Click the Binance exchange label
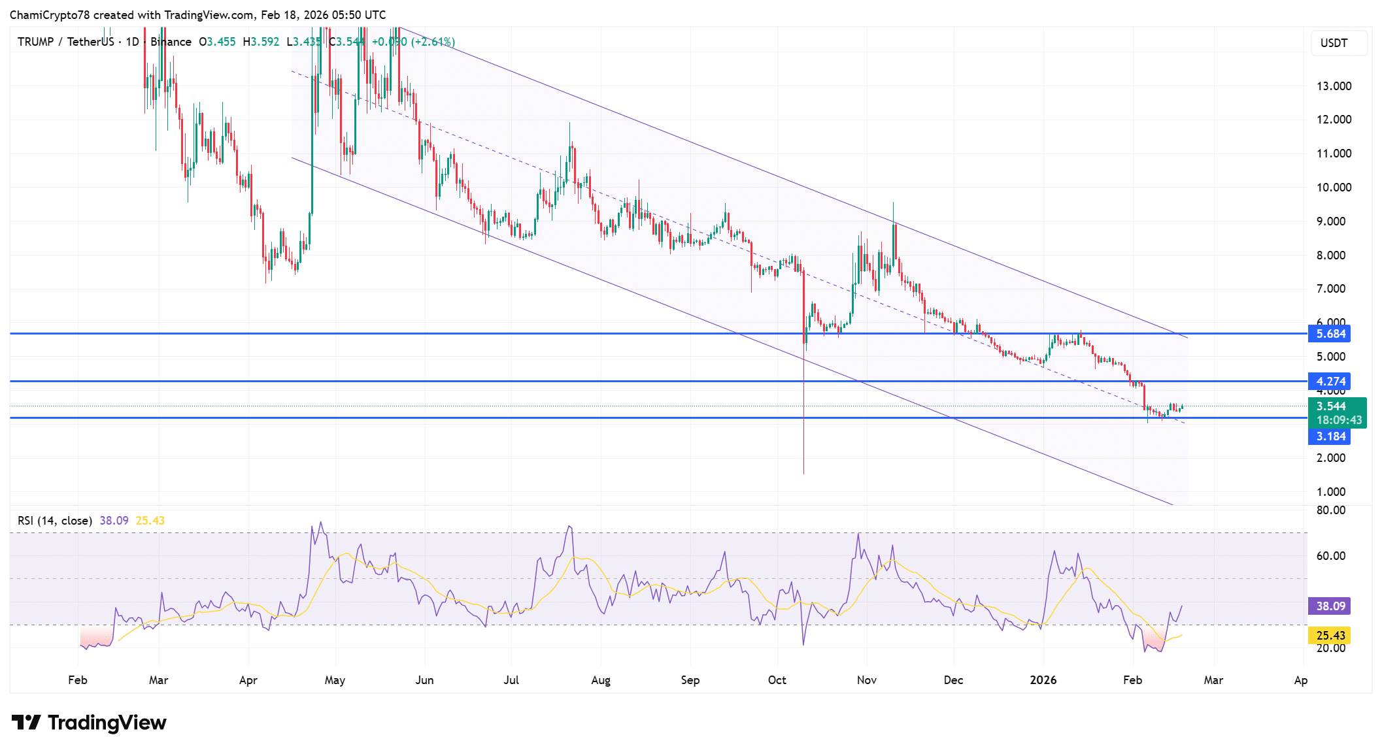Image resolution: width=1382 pixels, height=752 pixels. click(171, 42)
